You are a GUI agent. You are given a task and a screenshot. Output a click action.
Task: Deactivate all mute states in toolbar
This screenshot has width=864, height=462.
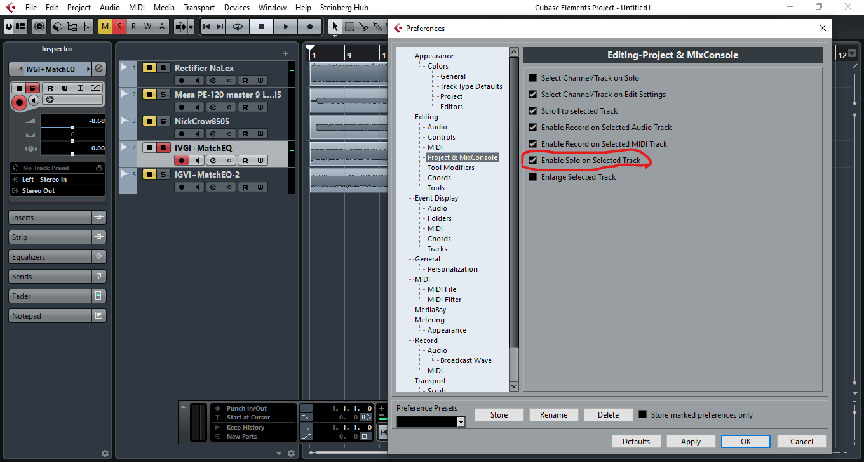coord(105,27)
